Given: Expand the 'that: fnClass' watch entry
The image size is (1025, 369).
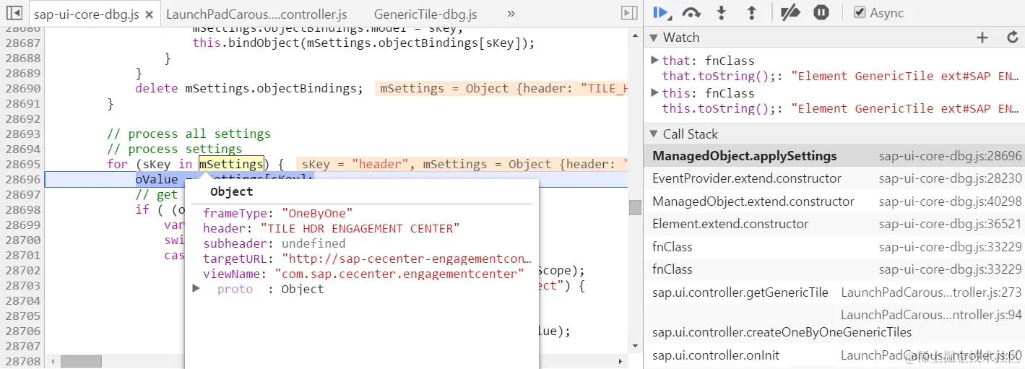Looking at the screenshot, I should 654,60.
